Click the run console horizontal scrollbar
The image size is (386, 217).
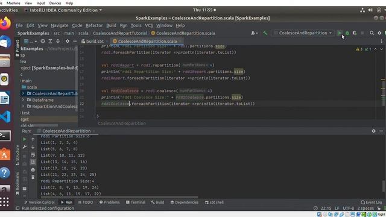pyautogui.click(x=119, y=197)
